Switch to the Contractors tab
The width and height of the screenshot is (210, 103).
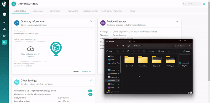tap(73, 11)
